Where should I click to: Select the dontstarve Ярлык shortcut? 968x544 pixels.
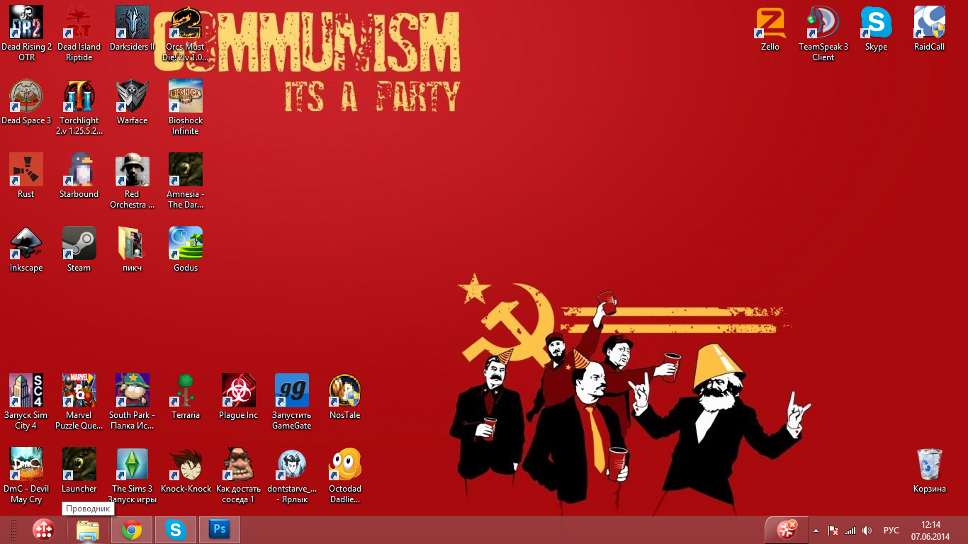click(x=292, y=464)
